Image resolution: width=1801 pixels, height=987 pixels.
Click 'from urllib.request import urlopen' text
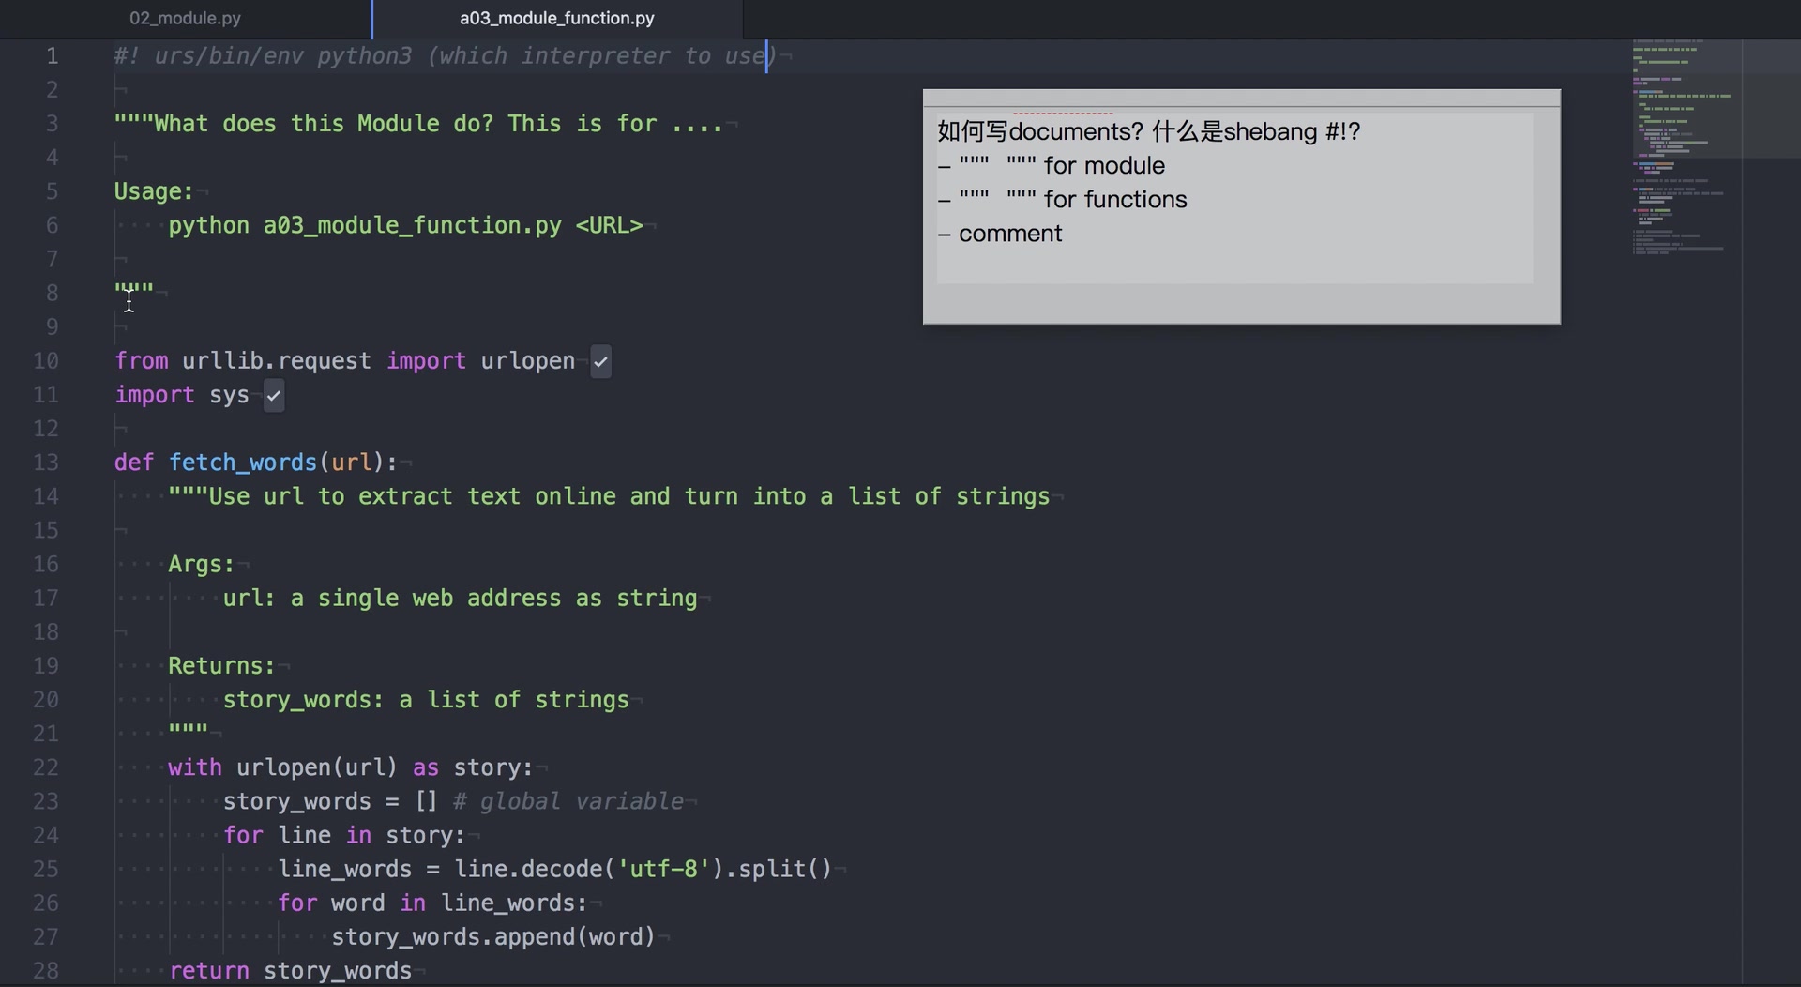344,361
